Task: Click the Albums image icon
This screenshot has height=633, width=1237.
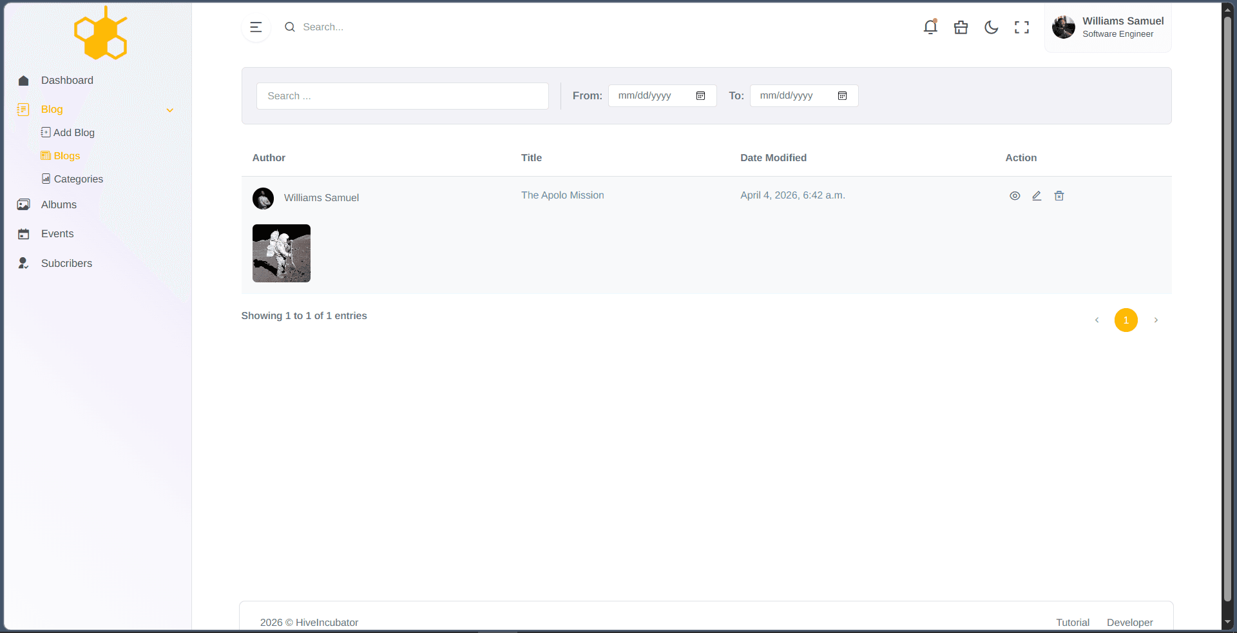Action: [24, 205]
